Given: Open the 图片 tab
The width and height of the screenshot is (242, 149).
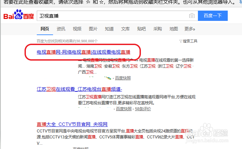Looking at the screenshot, I should tap(93, 29).
